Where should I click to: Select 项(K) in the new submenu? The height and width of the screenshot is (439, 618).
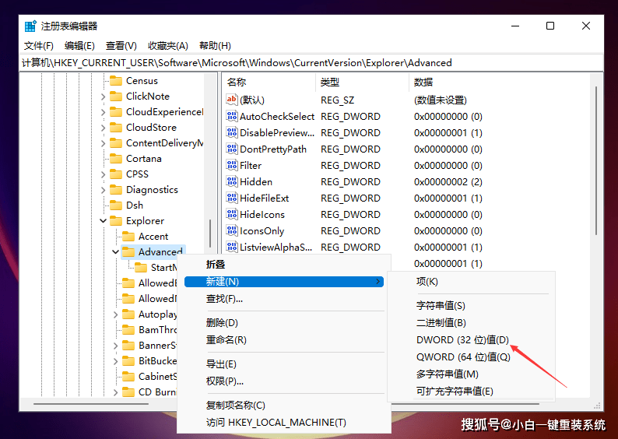pos(427,281)
